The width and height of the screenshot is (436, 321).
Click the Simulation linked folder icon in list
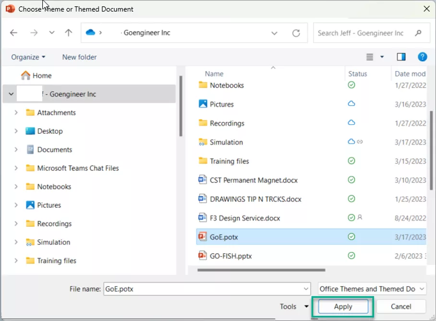[x=203, y=142]
